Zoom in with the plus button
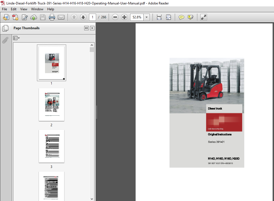Viewport: 274px width, 201px height. 124,17
